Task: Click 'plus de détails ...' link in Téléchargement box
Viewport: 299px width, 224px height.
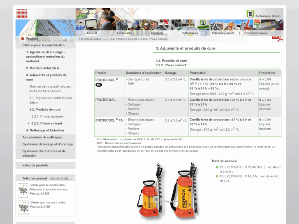Action: 61,178
